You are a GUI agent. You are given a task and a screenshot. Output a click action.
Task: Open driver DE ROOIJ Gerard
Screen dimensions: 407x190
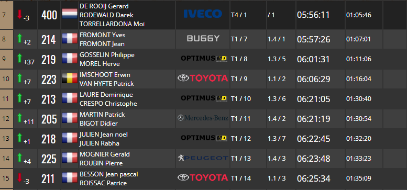[104, 6]
